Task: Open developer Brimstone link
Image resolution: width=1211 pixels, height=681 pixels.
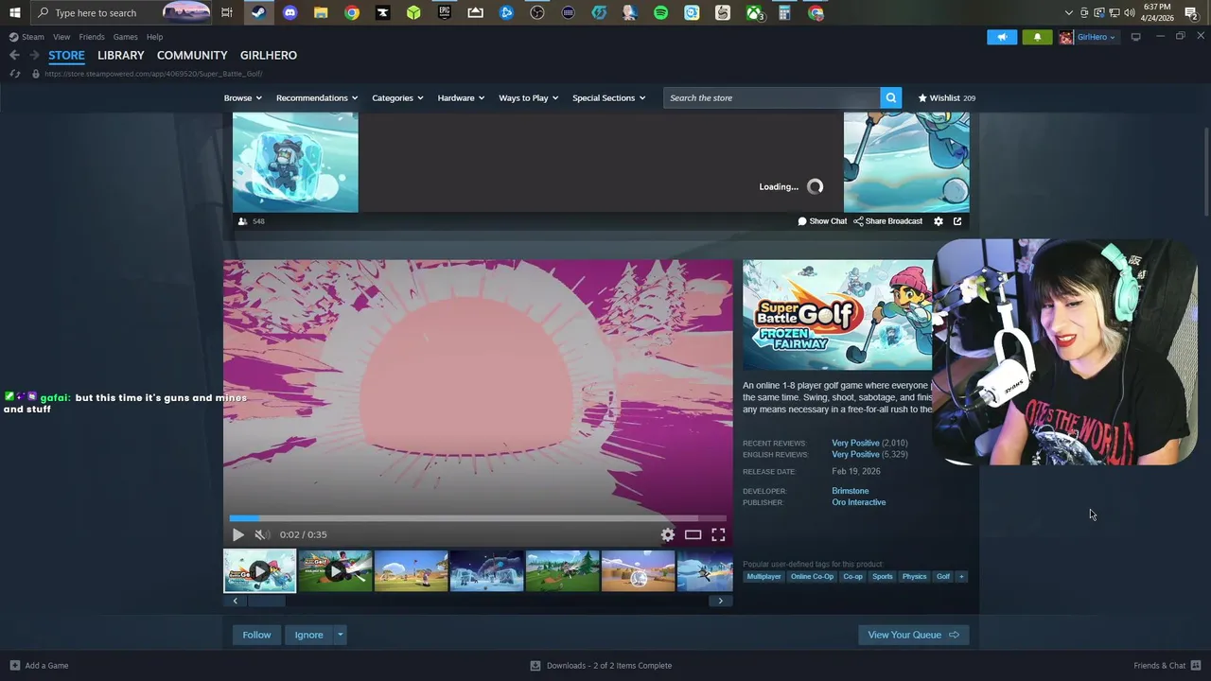Action: point(850,491)
